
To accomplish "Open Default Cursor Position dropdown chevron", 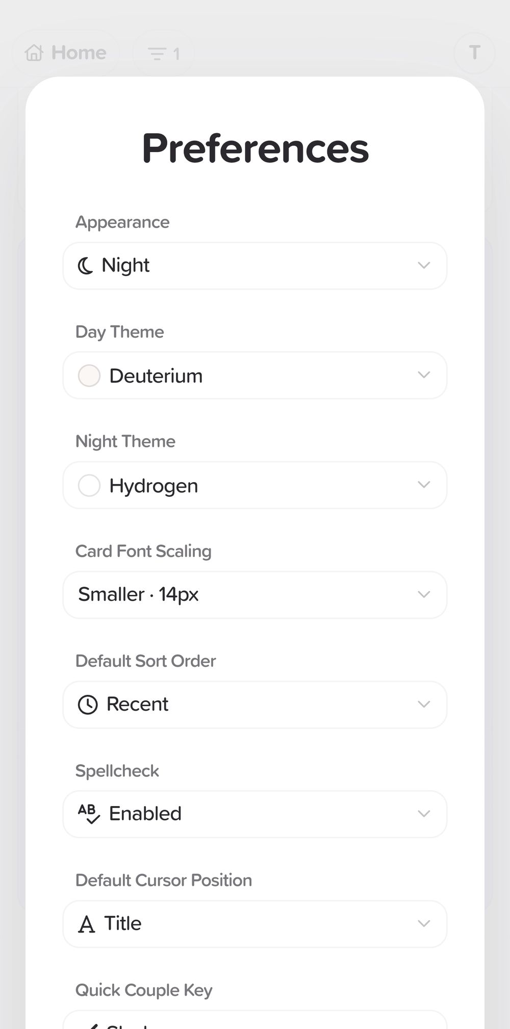I will [x=424, y=923].
